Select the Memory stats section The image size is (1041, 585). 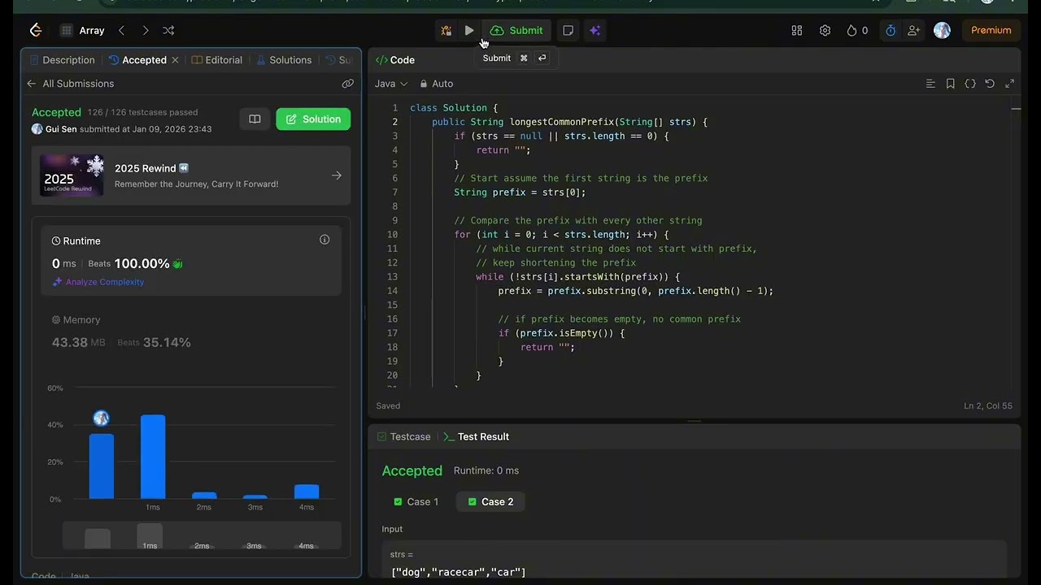(x=191, y=331)
